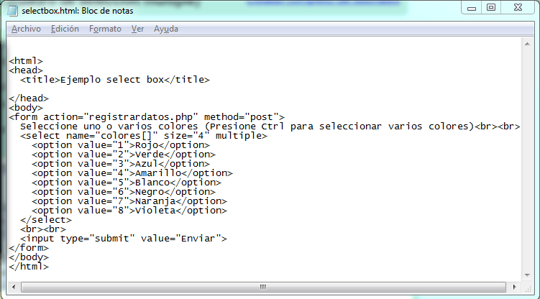This screenshot has height=299, width=540.
Task: Click the option line for Amarillo
Action: tap(132, 173)
